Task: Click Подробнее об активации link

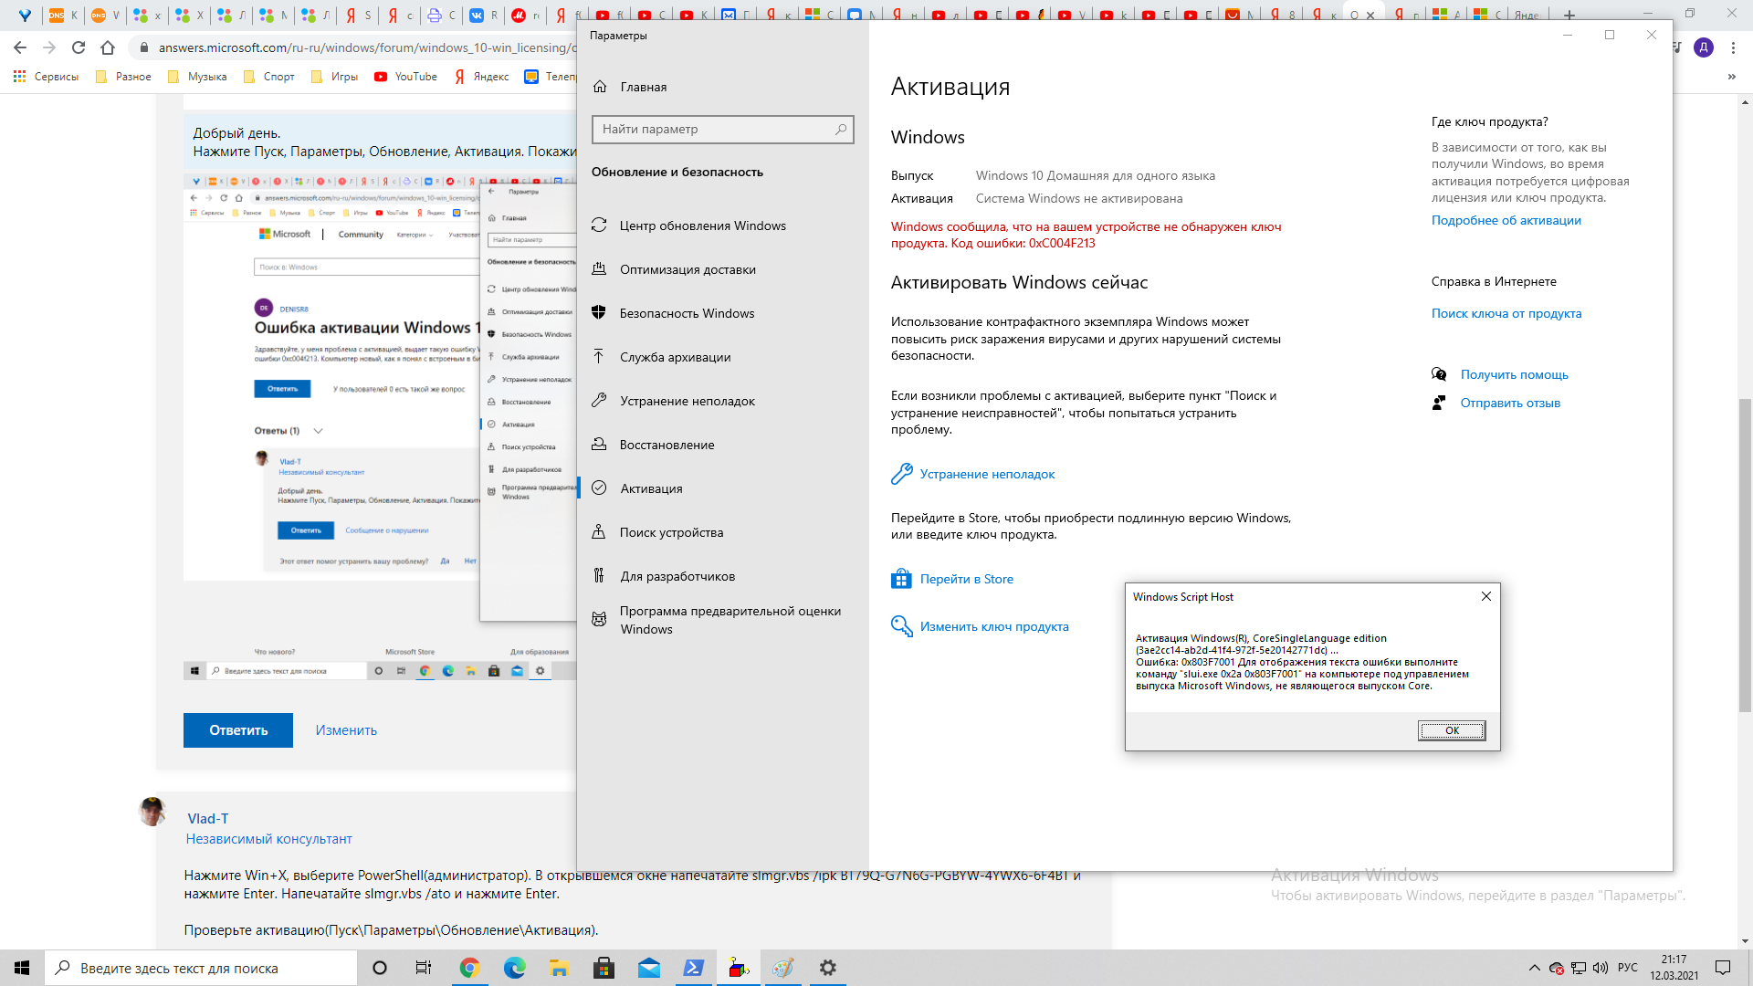Action: pos(1506,220)
